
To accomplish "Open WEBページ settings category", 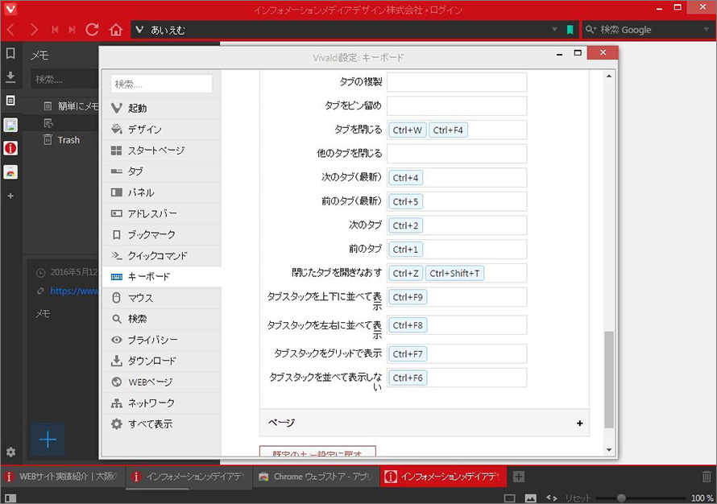I will pyautogui.click(x=161, y=382).
